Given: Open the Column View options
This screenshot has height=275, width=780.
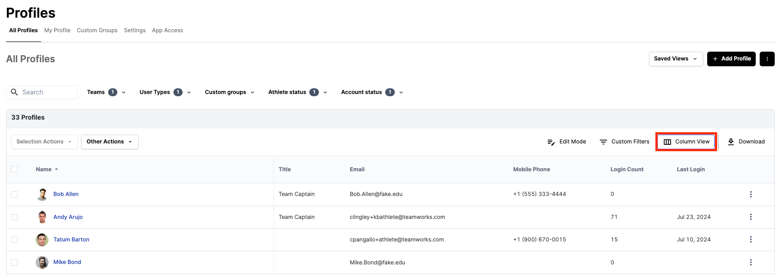Looking at the screenshot, I should click(686, 142).
